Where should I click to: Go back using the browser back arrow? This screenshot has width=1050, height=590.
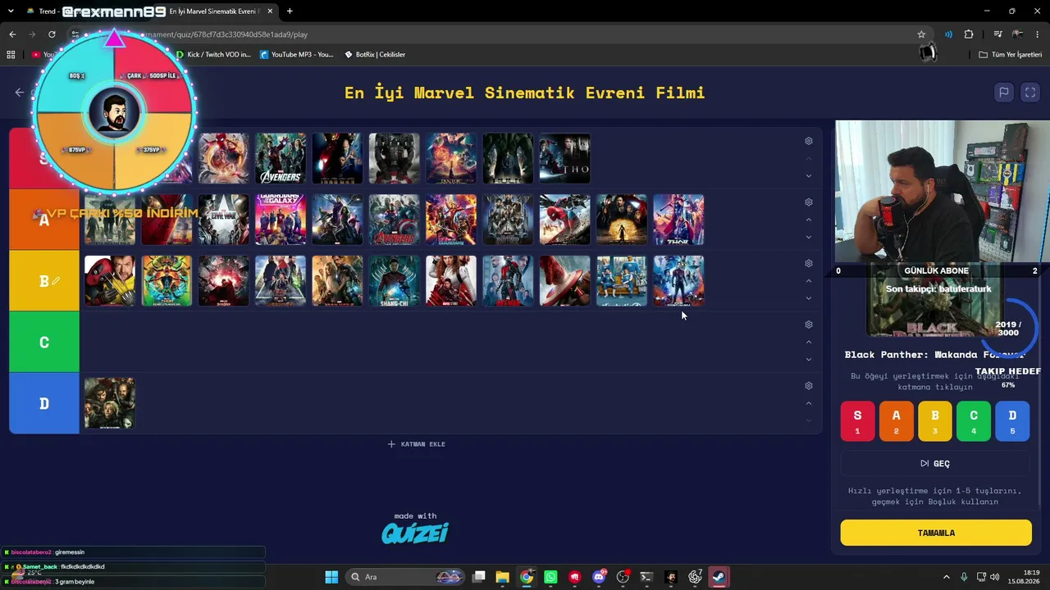(12, 34)
